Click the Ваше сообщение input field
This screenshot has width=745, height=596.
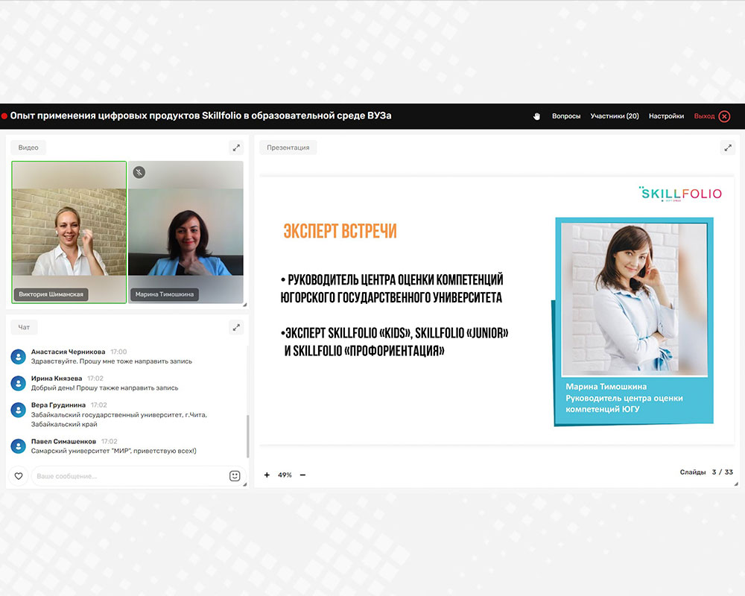(x=128, y=476)
